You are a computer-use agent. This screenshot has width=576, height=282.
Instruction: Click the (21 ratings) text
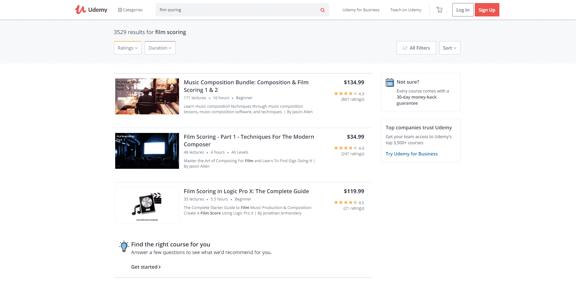[x=354, y=208]
